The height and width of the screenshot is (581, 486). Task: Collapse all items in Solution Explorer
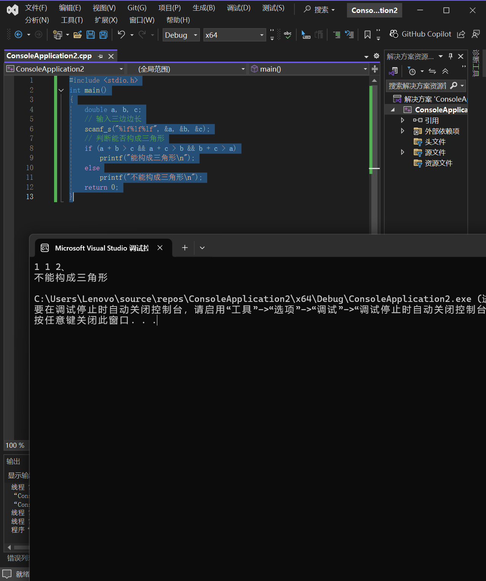(x=445, y=71)
